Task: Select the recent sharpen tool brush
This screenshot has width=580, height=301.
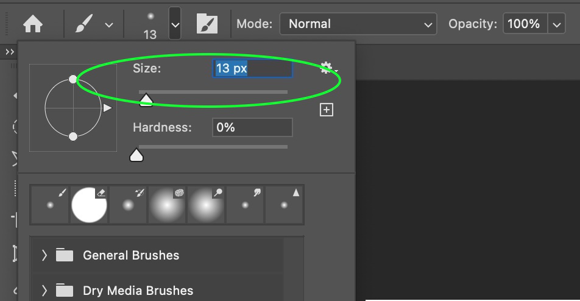Action: 284,205
